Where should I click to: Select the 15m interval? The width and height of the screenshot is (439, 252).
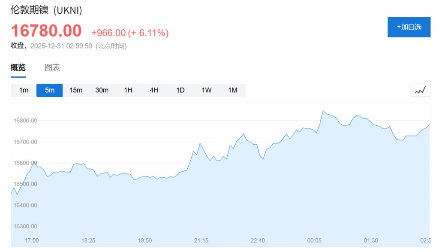point(76,90)
